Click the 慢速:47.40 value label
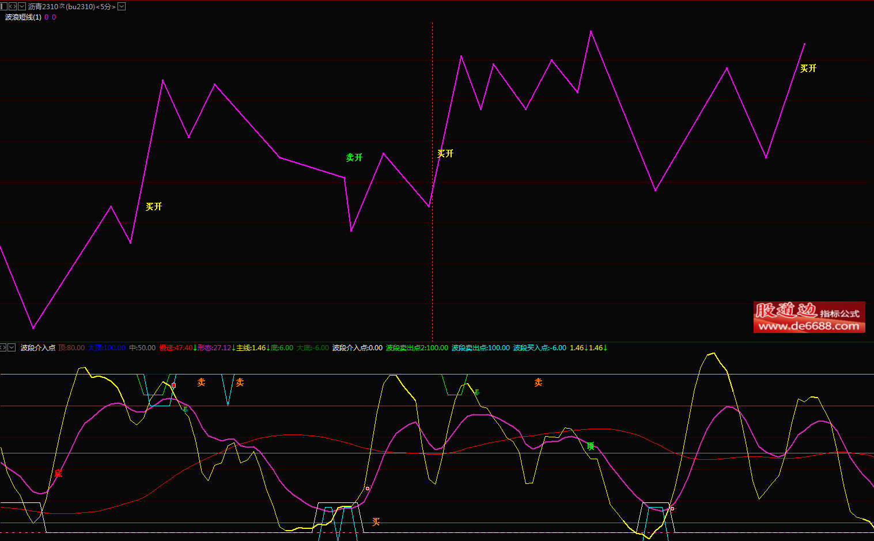 pos(176,348)
